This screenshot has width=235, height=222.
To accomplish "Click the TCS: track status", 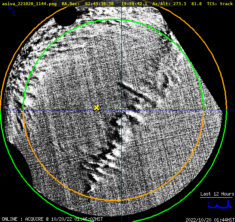I will pos(220,3).
